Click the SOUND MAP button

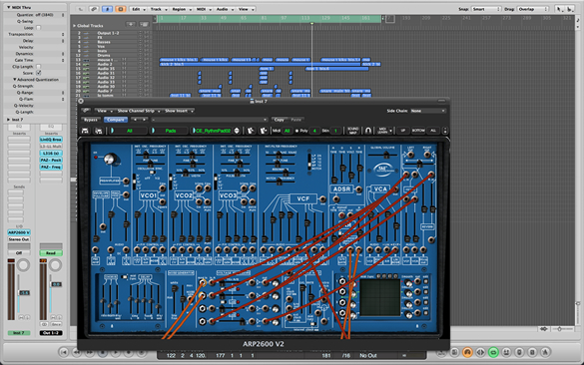(352, 131)
